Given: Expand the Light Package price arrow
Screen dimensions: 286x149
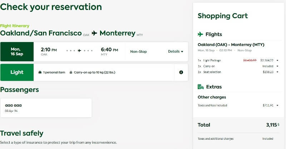Looking at the screenshot, I should [277, 60].
